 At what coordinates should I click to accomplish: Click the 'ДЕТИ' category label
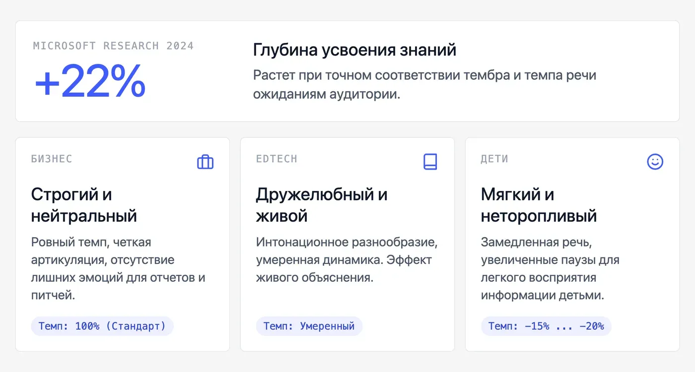[x=494, y=159]
